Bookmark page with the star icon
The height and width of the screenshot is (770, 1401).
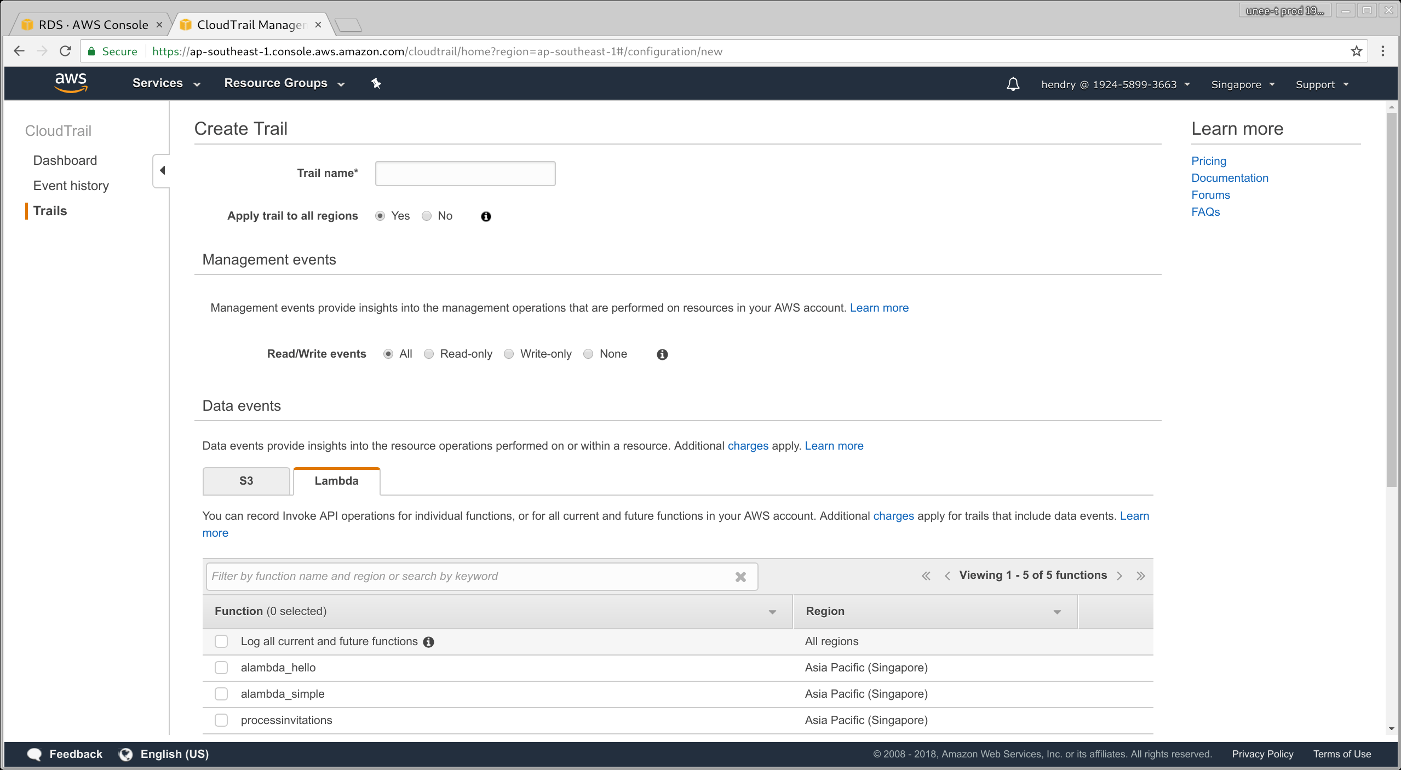(1356, 51)
